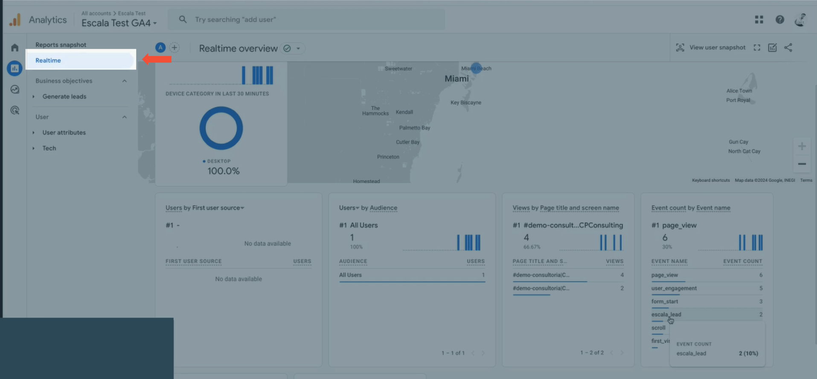Collapse the User section
The image size is (817, 379).
[x=124, y=117]
